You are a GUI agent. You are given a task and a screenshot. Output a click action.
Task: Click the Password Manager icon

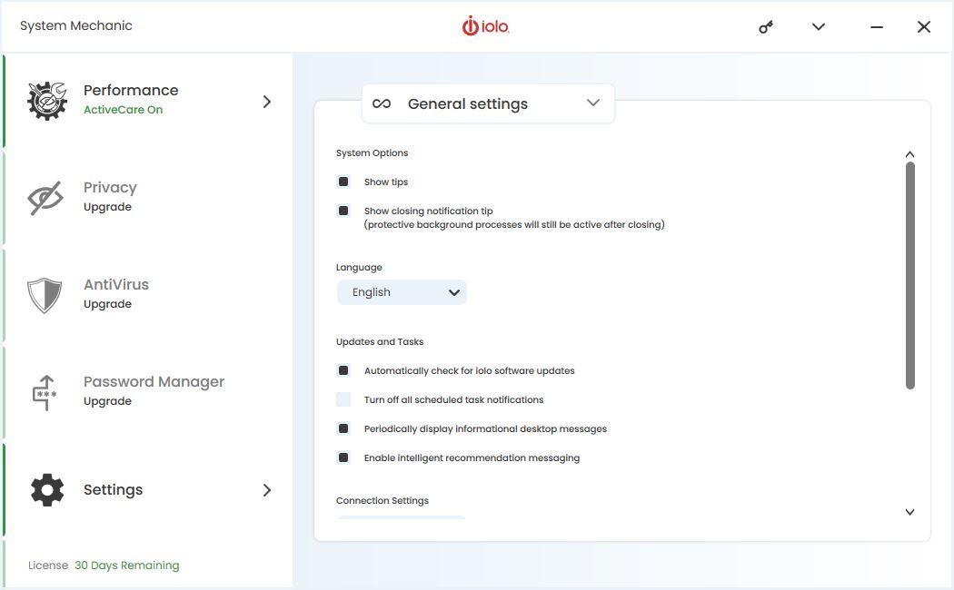click(45, 392)
